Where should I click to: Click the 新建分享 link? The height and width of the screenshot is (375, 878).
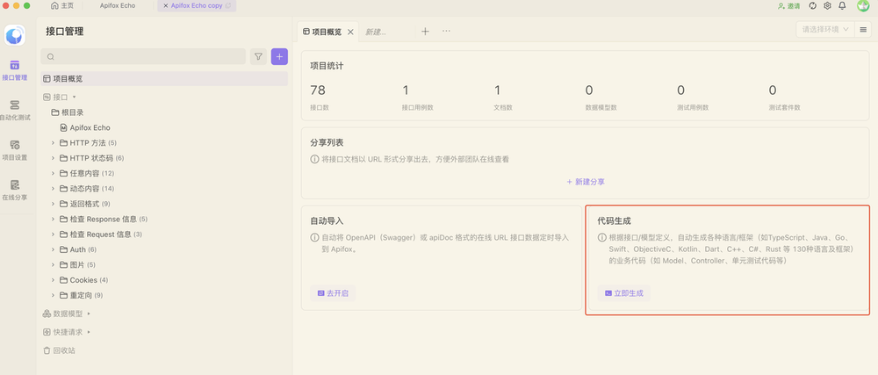pyautogui.click(x=585, y=182)
